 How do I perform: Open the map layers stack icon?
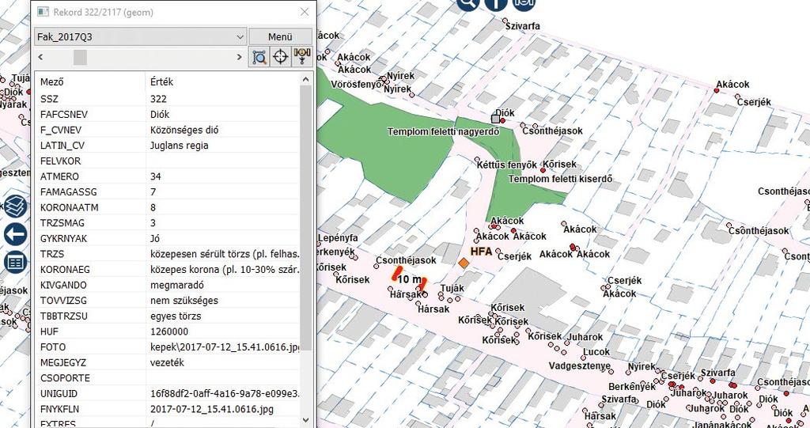coord(16,206)
